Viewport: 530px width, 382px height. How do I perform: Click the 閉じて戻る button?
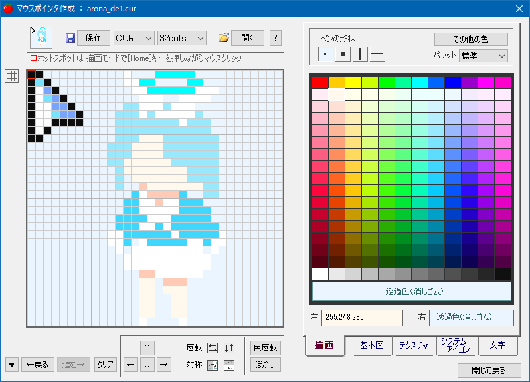(489, 371)
